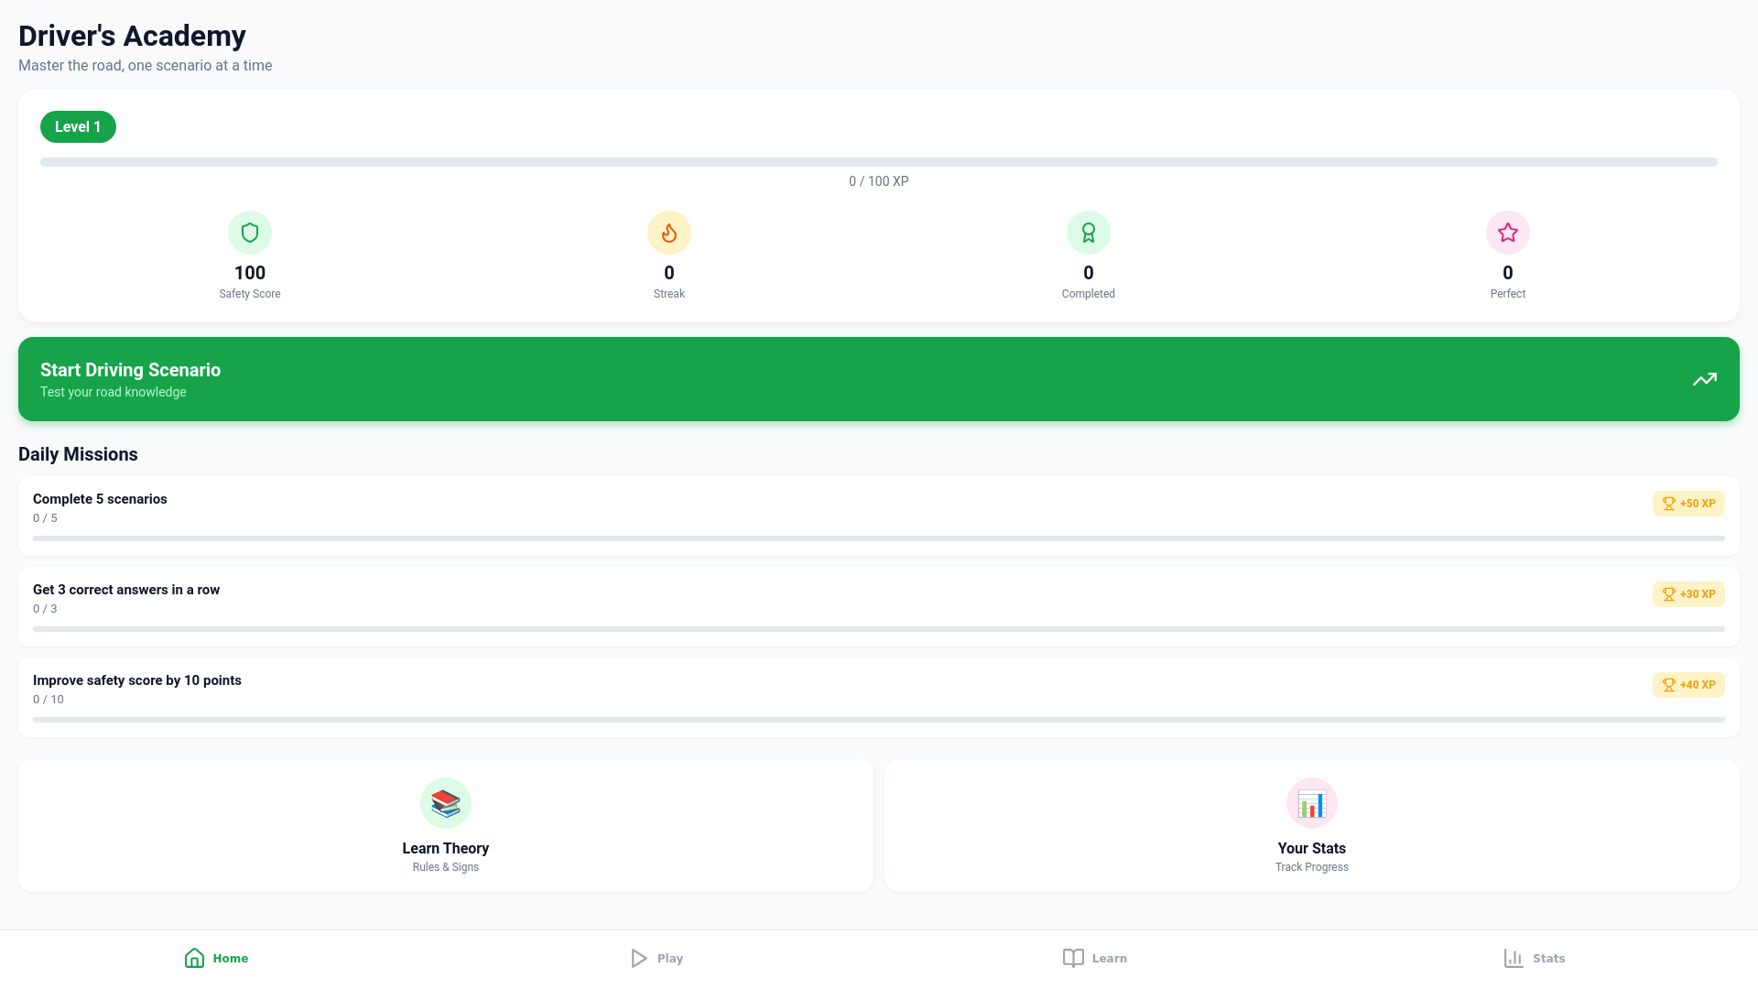The width and height of the screenshot is (1758, 989).
Task: Click the Driver's Academy title
Action: [132, 36]
